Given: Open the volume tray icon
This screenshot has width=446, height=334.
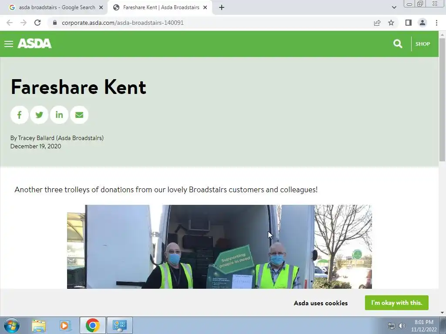Looking at the screenshot, I should 402,326.
